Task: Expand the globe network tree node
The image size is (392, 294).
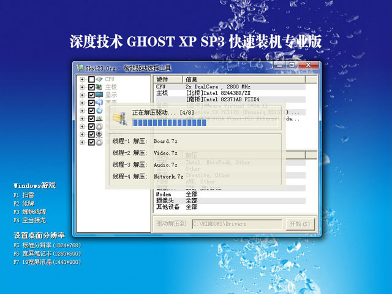Action: coord(82,110)
